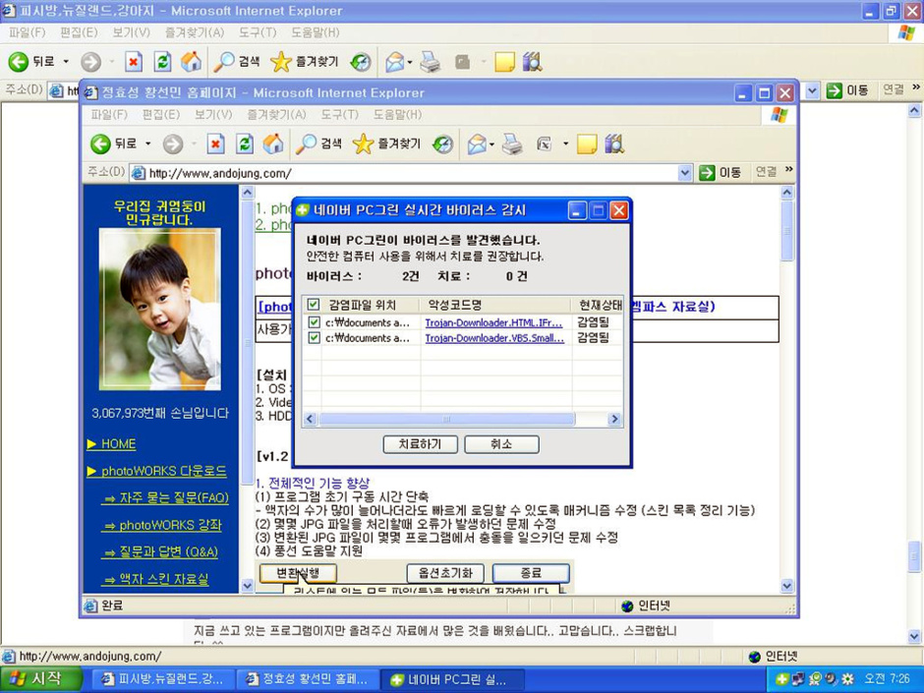The image size is (924, 693).
Task: Open the Trojan-Downloader.HTML.IFr... link
Action: pos(493,323)
